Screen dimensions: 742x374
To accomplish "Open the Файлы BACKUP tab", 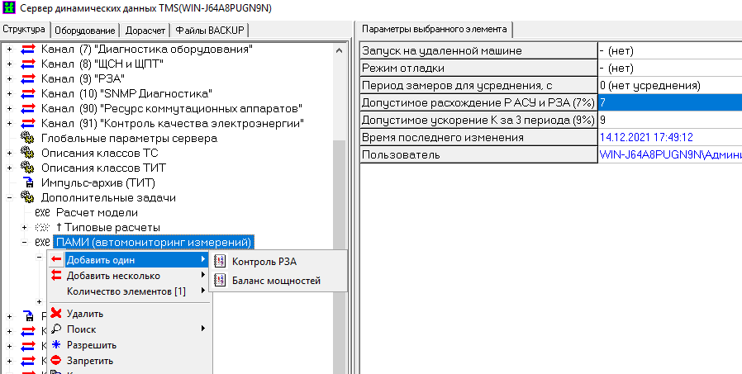I will click(x=209, y=31).
